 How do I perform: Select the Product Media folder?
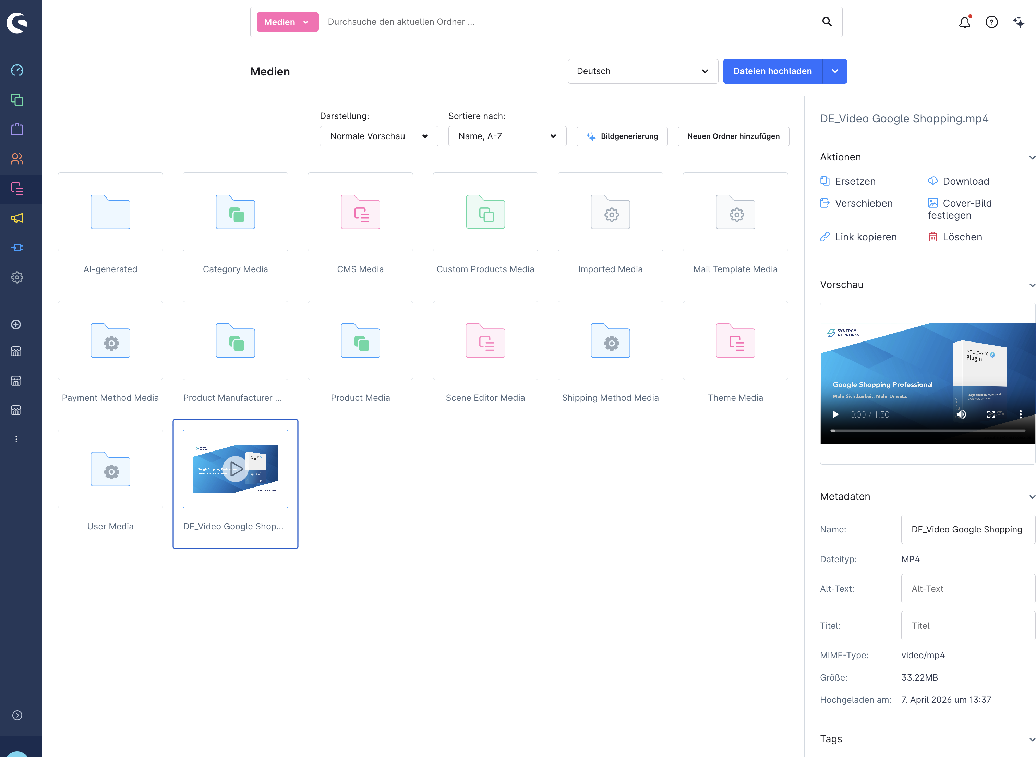(x=360, y=340)
